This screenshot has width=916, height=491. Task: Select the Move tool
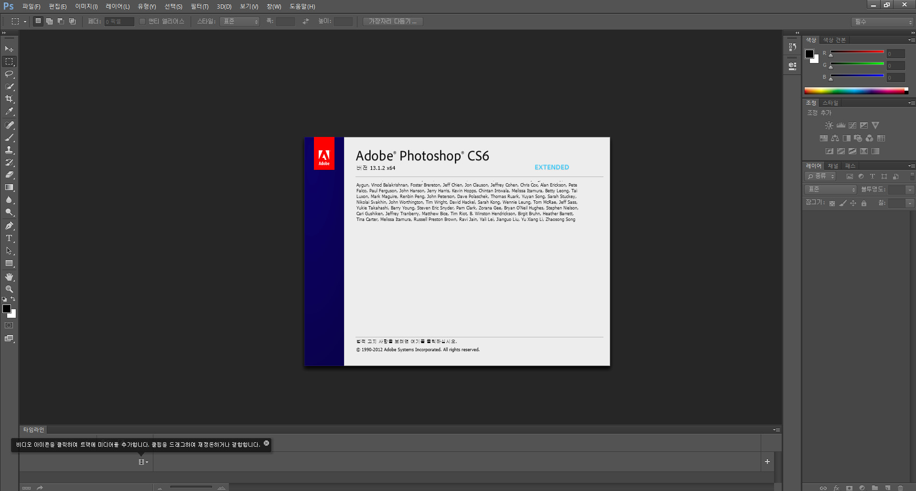pos(9,49)
